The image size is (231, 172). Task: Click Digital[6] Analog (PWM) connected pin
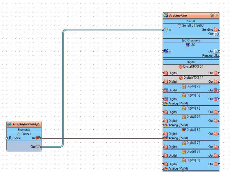coord(166,138)
